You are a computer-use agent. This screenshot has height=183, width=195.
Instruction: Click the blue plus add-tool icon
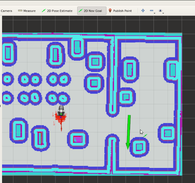[143, 11]
